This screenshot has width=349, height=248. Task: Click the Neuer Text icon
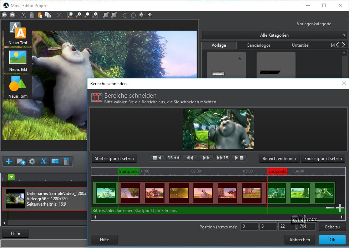pyautogui.click(x=18, y=31)
